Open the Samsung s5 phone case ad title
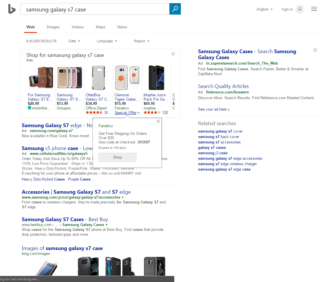 pos(57,148)
